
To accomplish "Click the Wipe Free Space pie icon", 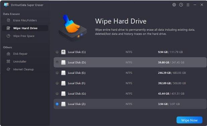I will [8, 36].
